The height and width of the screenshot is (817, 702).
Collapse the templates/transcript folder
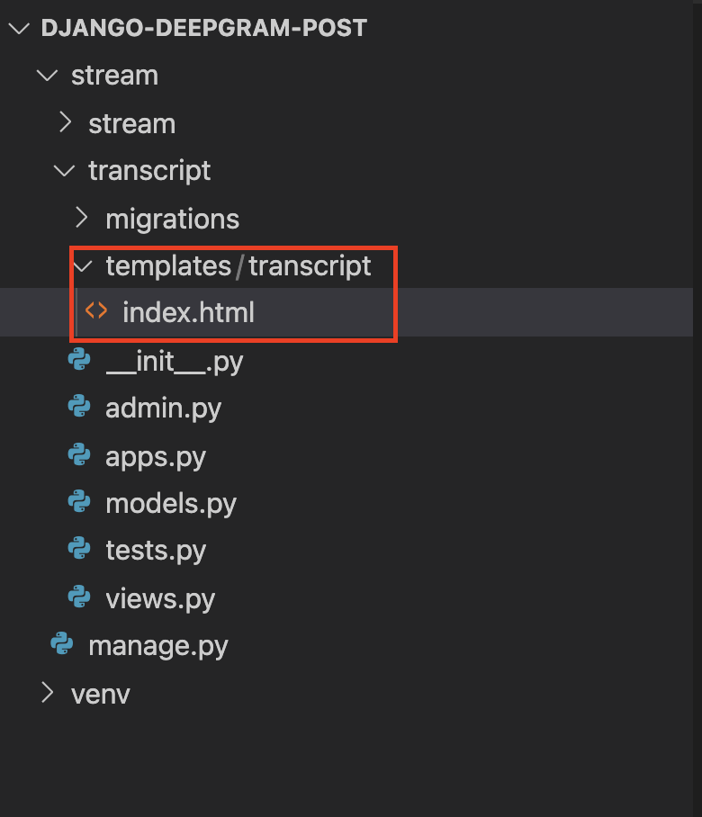tap(82, 266)
